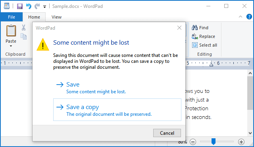Click the 'in seconds.' document text

point(198,117)
